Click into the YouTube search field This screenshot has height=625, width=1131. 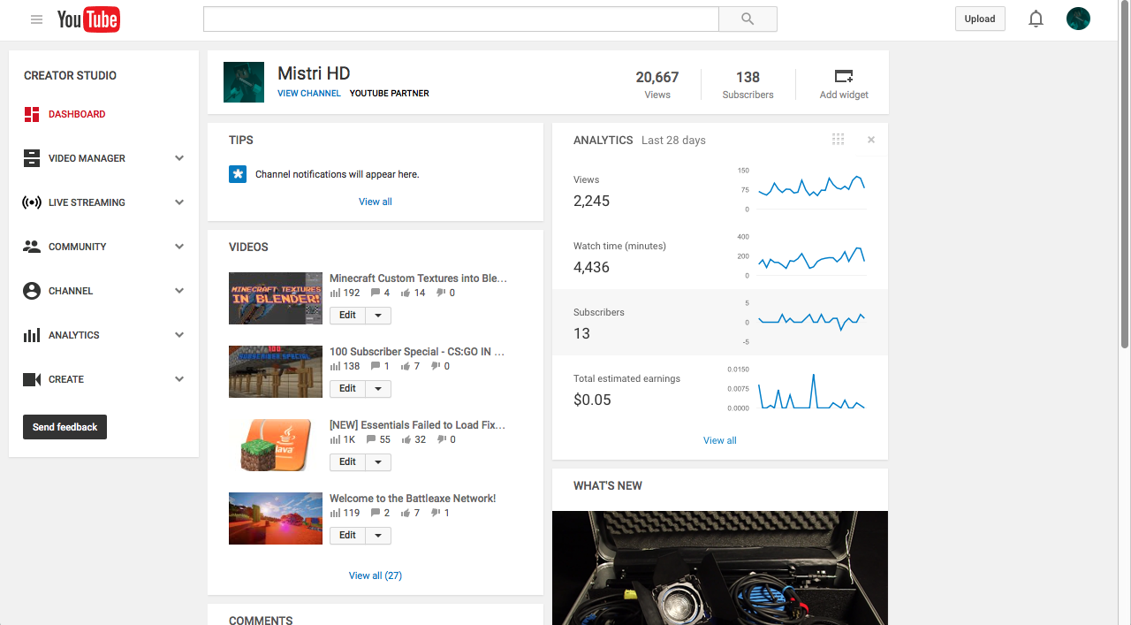[x=460, y=19]
